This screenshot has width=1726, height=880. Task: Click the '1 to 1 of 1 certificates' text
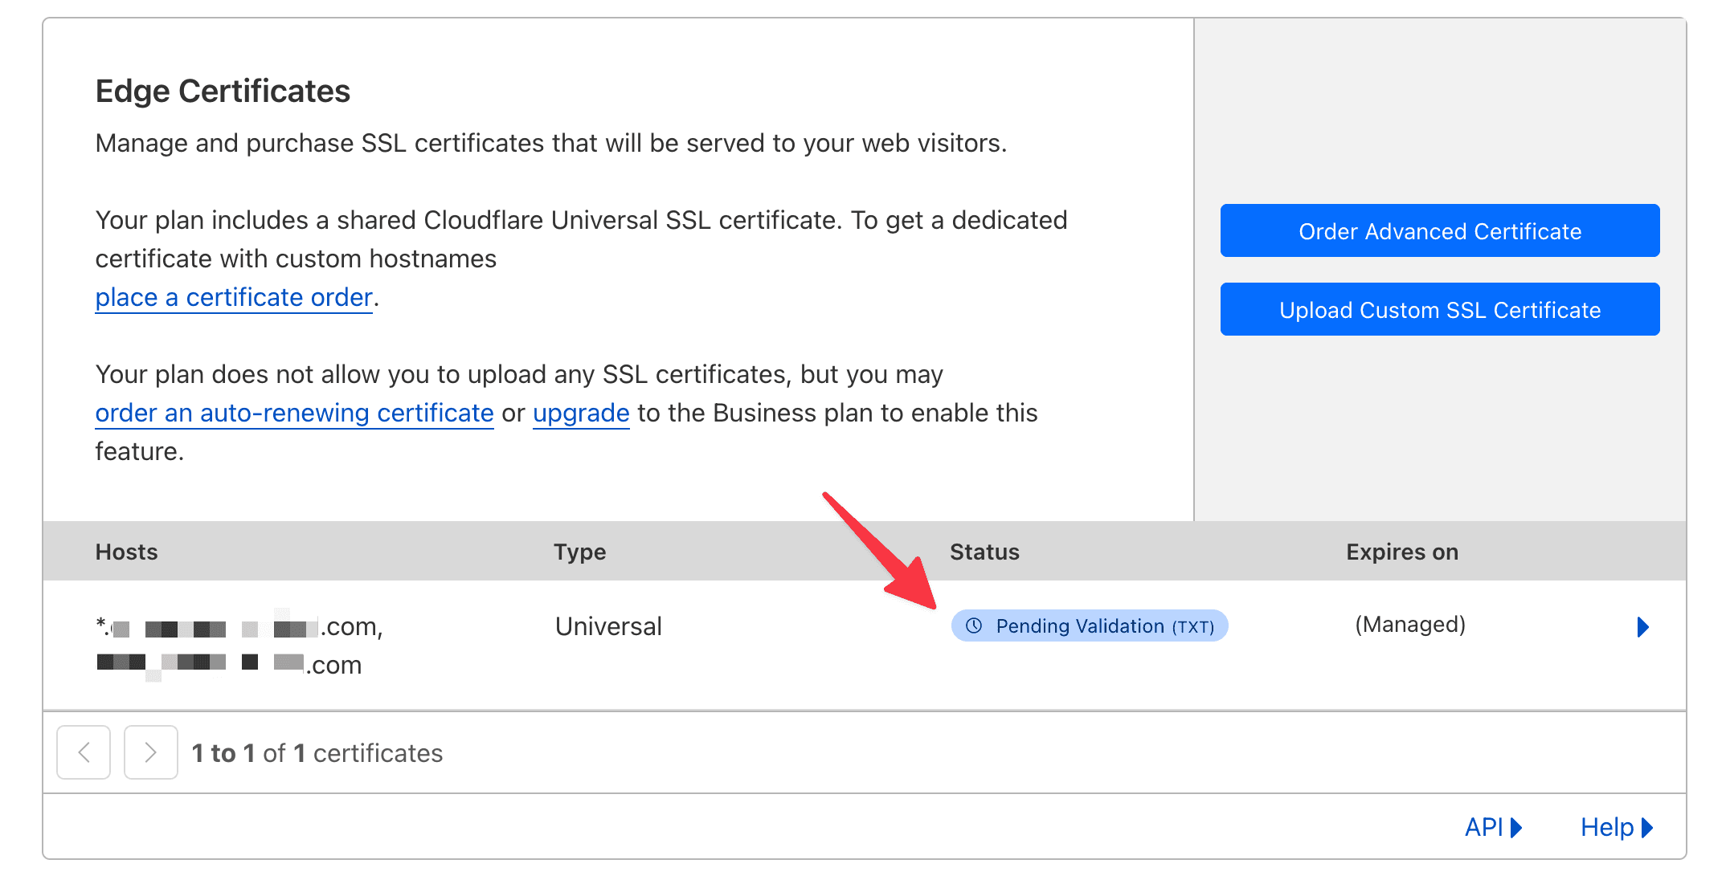(x=317, y=753)
